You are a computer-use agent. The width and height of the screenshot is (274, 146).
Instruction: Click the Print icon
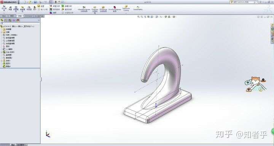point(41,2)
